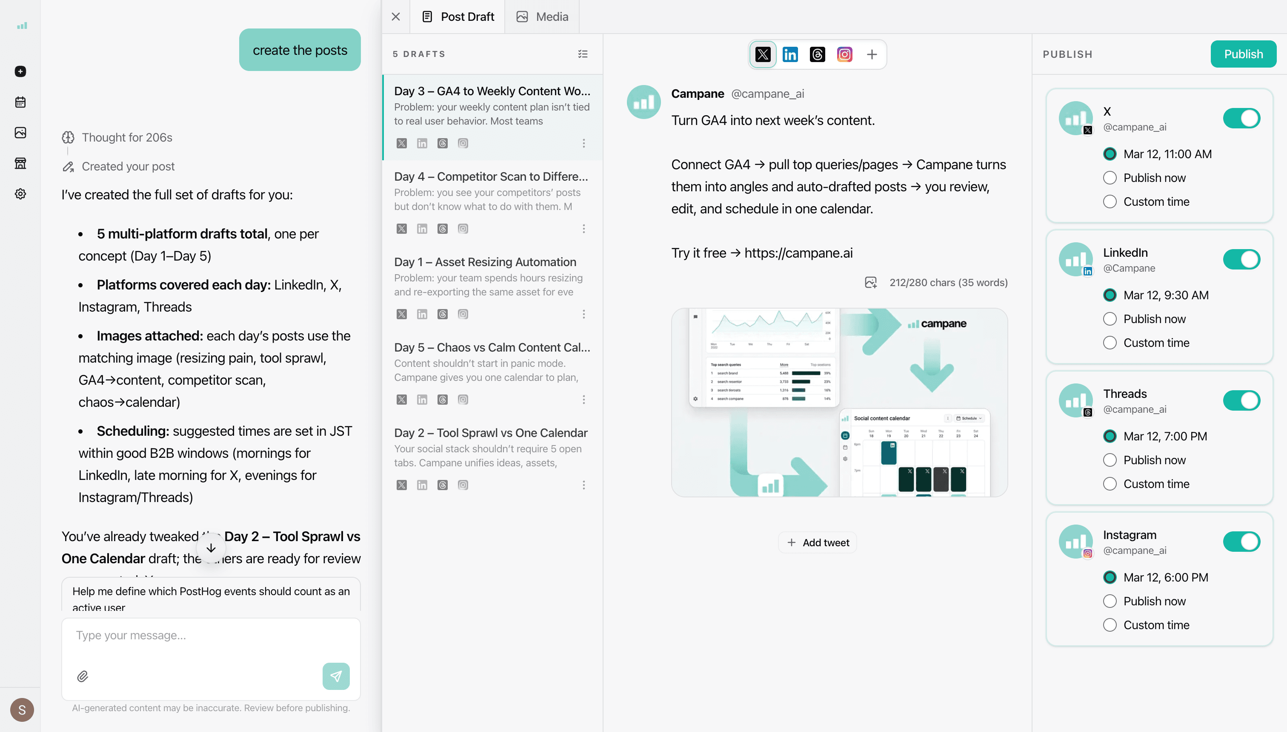Switch to the Threads platform preview icon
1287x732 pixels.
pos(817,54)
